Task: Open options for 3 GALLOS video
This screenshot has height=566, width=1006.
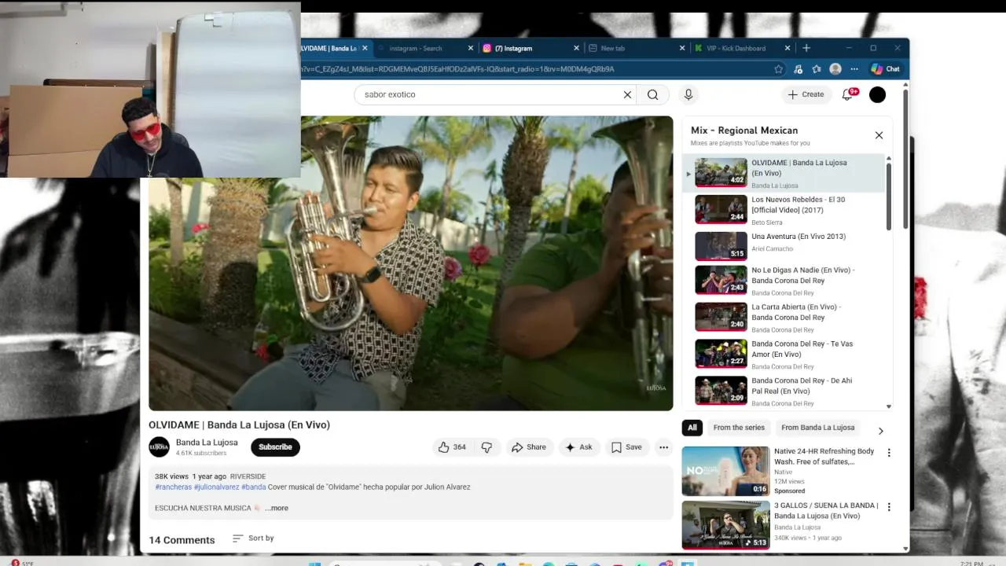Action: tap(889, 508)
